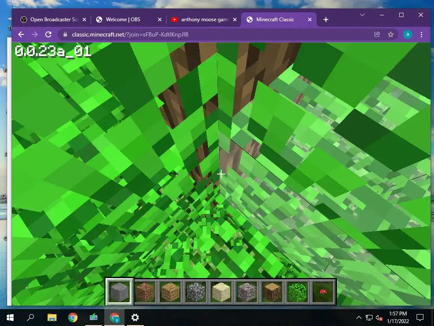Select the wooden planks block in hotbar
The image size is (434, 326).
pos(170,292)
